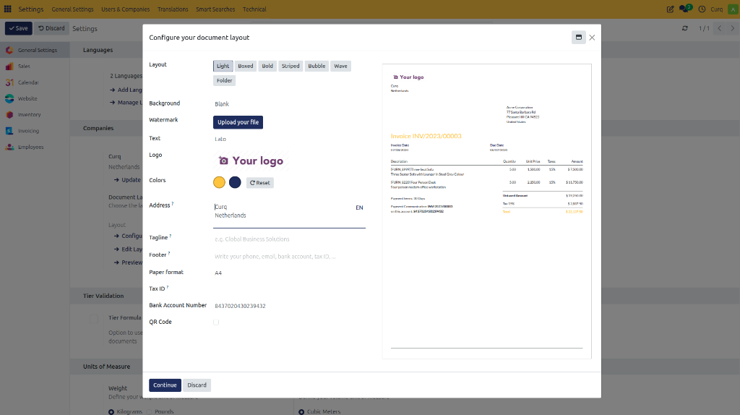Open the apps grid menu icon
740x415 pixels.
pyautogui.click(x=7, y=9)
